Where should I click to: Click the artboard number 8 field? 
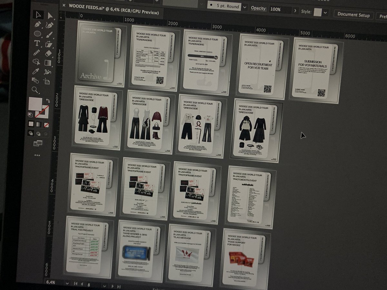(x=92, y=285)
